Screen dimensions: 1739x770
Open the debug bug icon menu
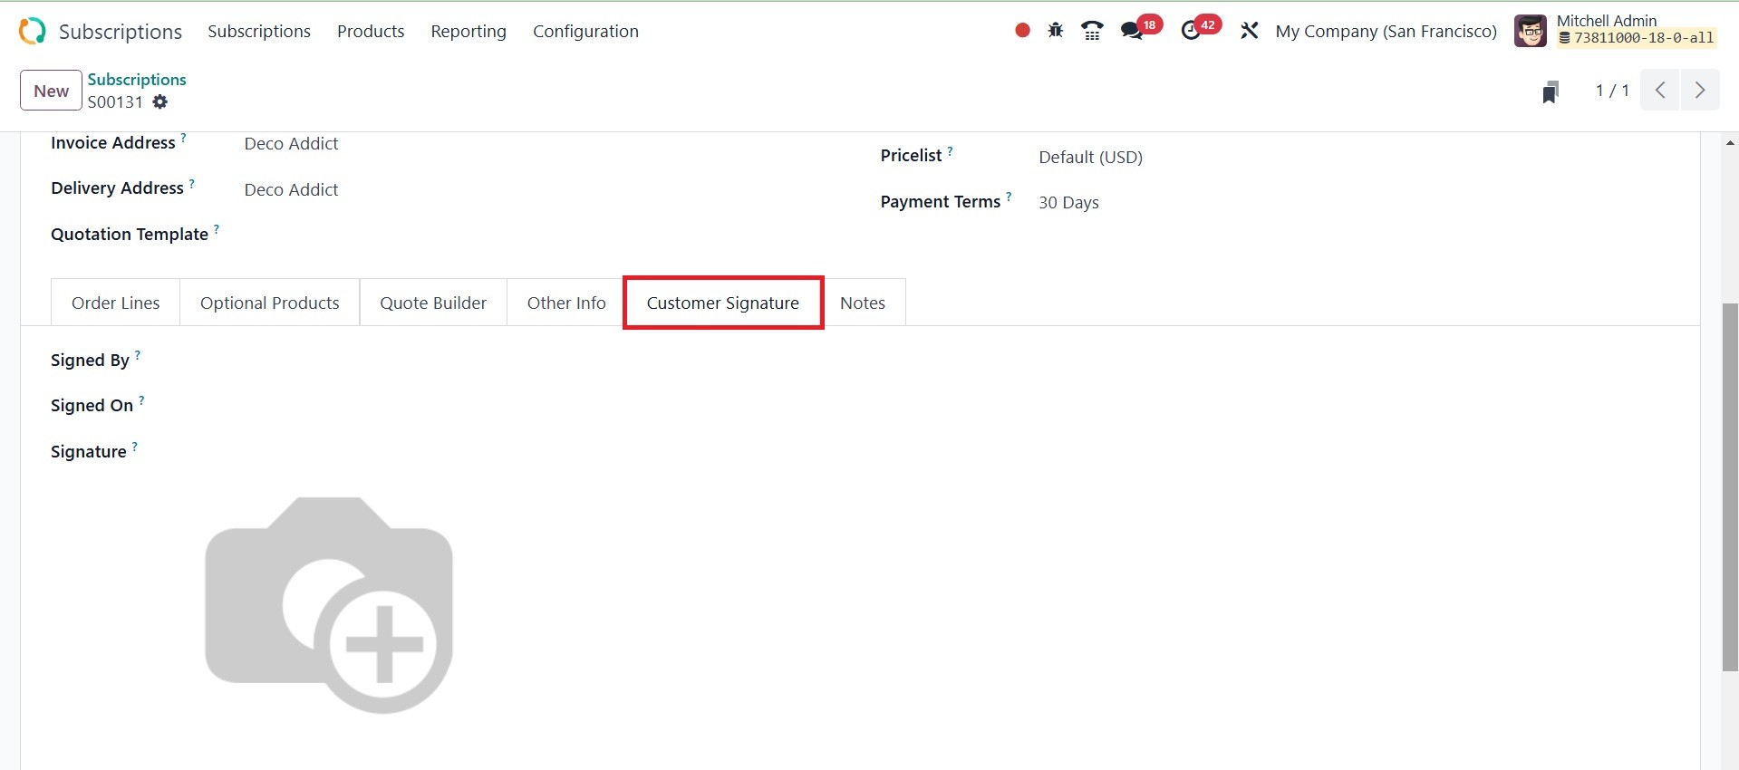click(1056, 31)
